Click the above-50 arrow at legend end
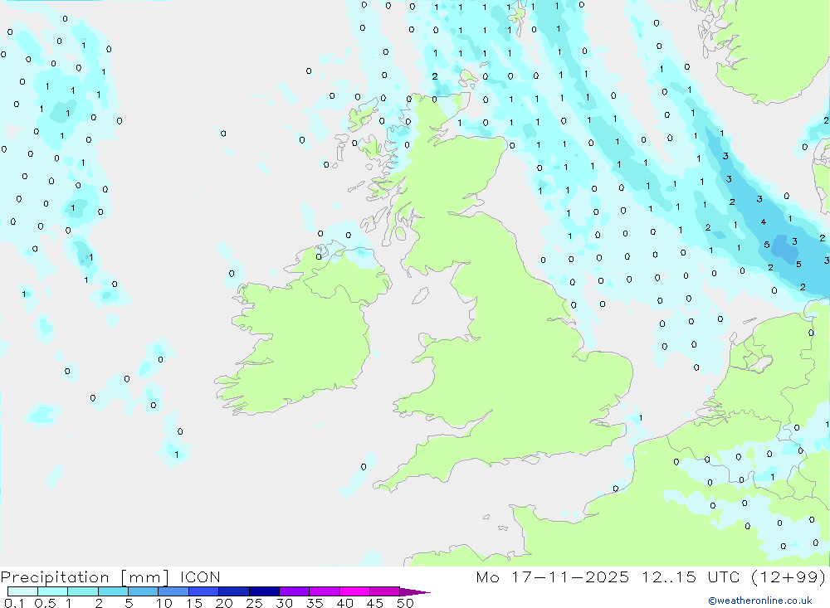This screenshot has width=830, height=608. coord(414,591)
